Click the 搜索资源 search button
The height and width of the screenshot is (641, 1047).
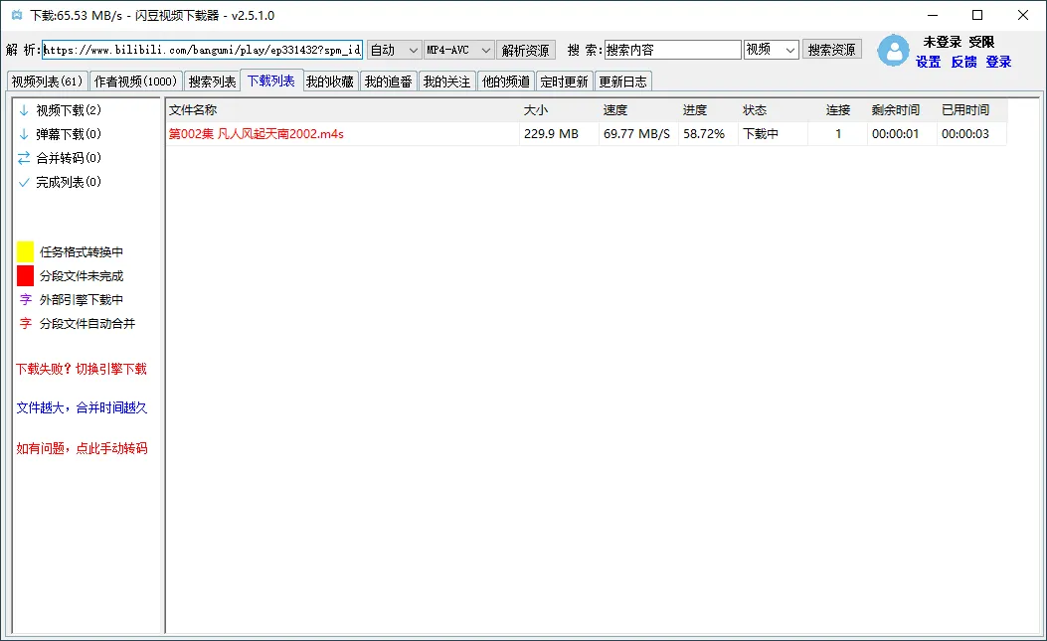[x=831, y=49]
